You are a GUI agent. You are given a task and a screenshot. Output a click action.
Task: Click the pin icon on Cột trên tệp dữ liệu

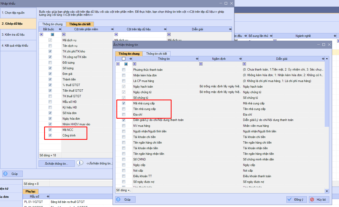(165, 29)
